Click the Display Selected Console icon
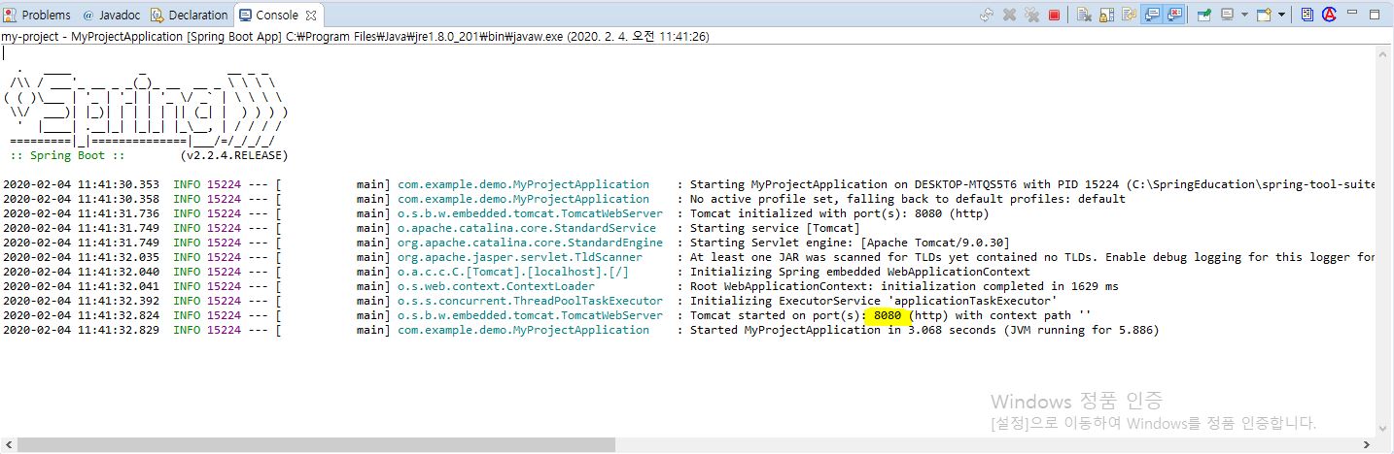This screenshot has width=1394, height=454. (1228, 15)
